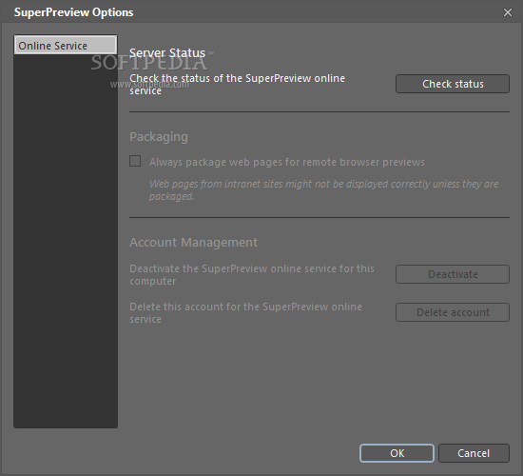
Task: Click 'Check the status of the SuperPreview' text
Action: (237, 84)
